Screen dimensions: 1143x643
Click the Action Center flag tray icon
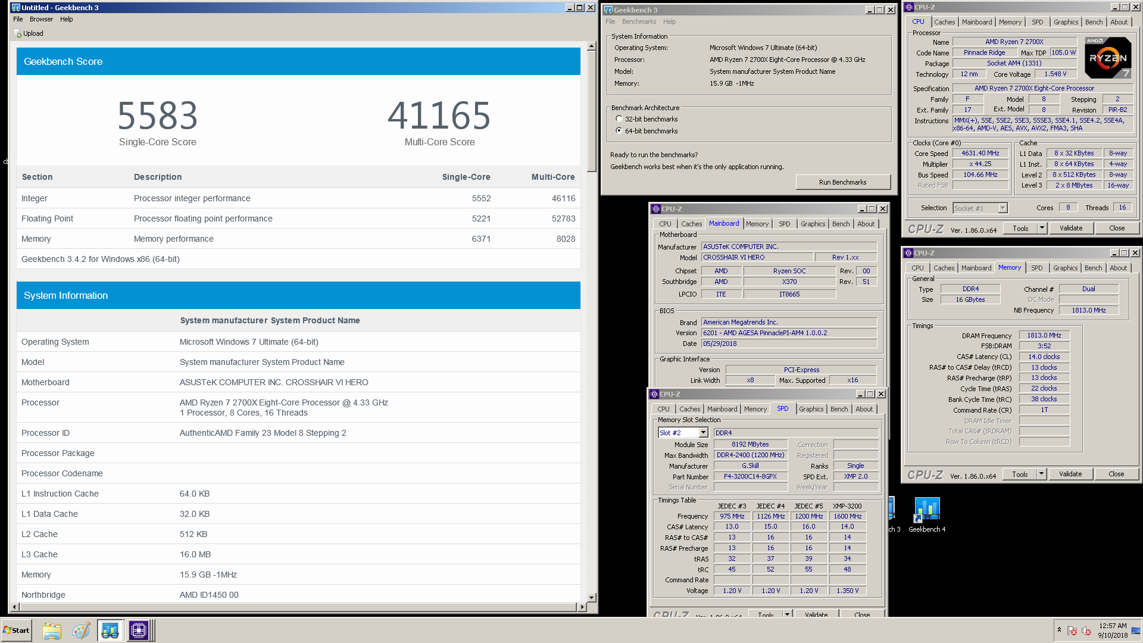click(x=1072, y=630)
